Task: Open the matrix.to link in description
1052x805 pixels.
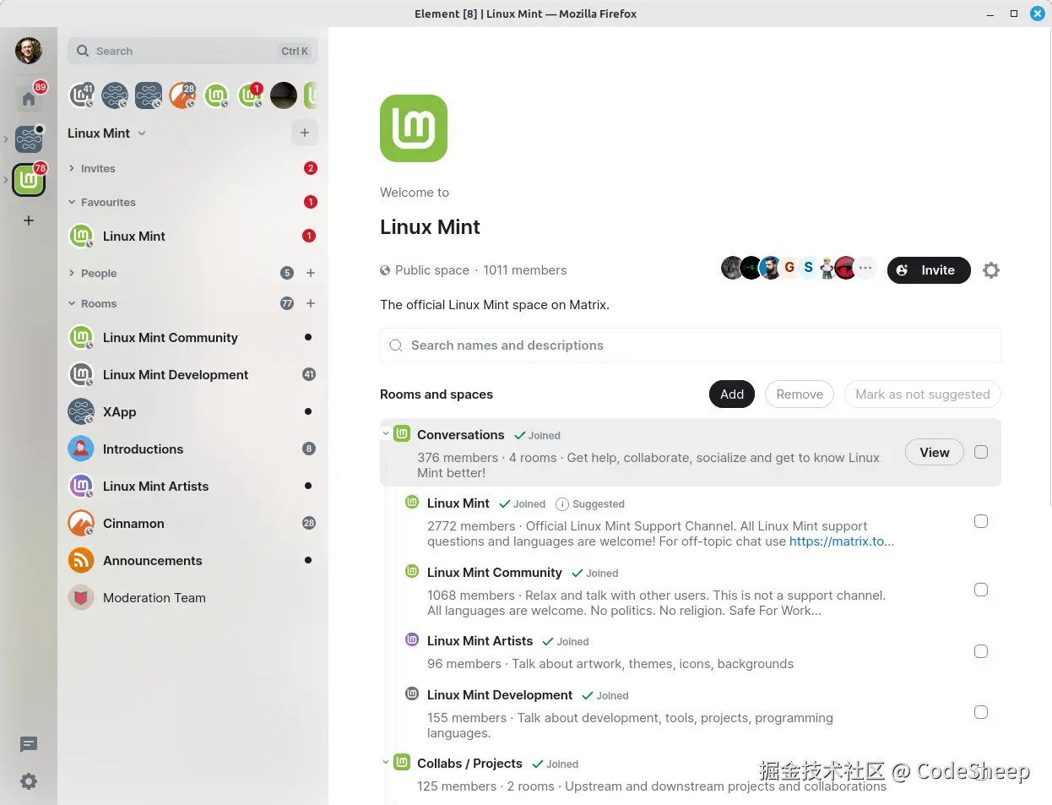Action: pyautogui.click(x=841, y=541)
